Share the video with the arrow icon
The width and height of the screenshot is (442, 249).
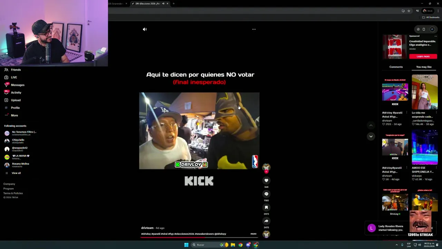[266, 221]
